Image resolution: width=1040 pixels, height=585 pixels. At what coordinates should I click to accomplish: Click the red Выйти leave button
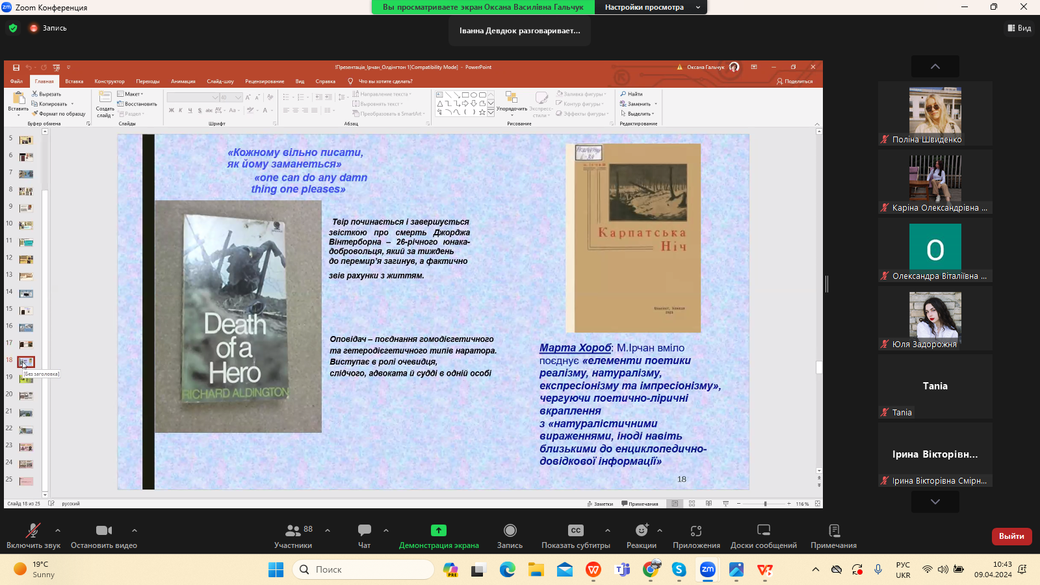[x=1011, y=536]
